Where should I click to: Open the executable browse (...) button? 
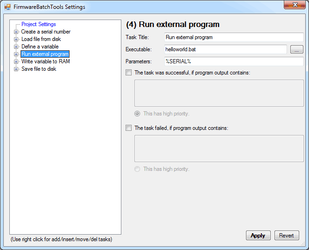click(x=296, y=49)
